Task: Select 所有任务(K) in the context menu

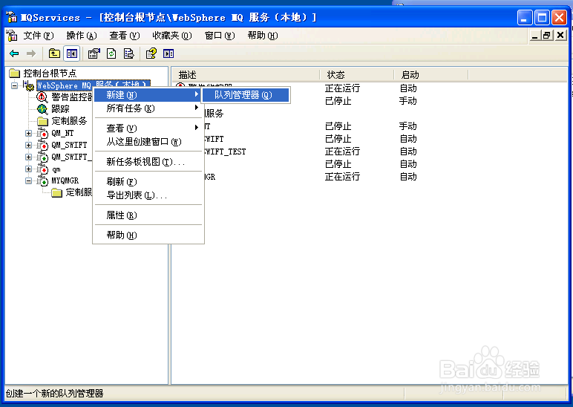Action: point(147,108)
